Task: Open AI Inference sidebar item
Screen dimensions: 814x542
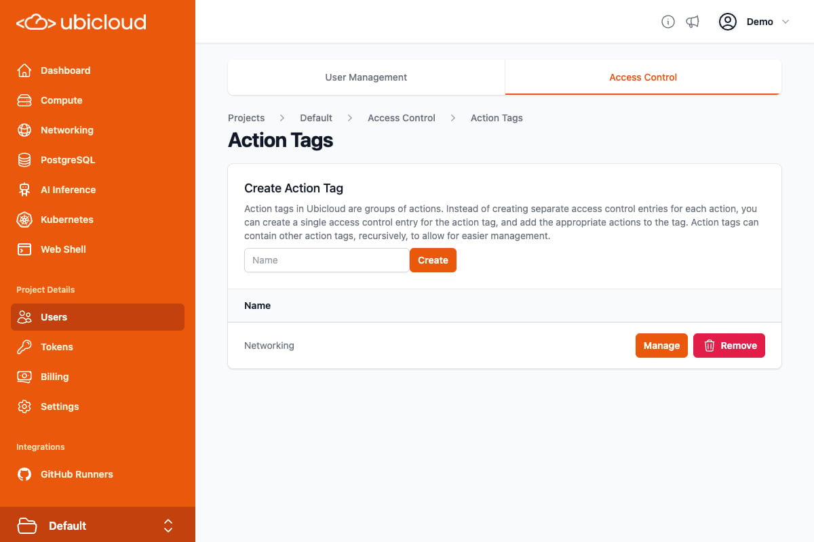Action: (98, 190)
